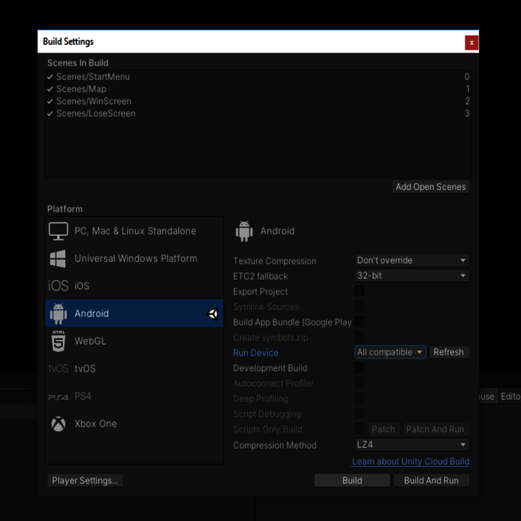The width and height of the screenshot is (521, 521).
Task: Click the Xbox One logo icon
Action: tap(58, 424)
